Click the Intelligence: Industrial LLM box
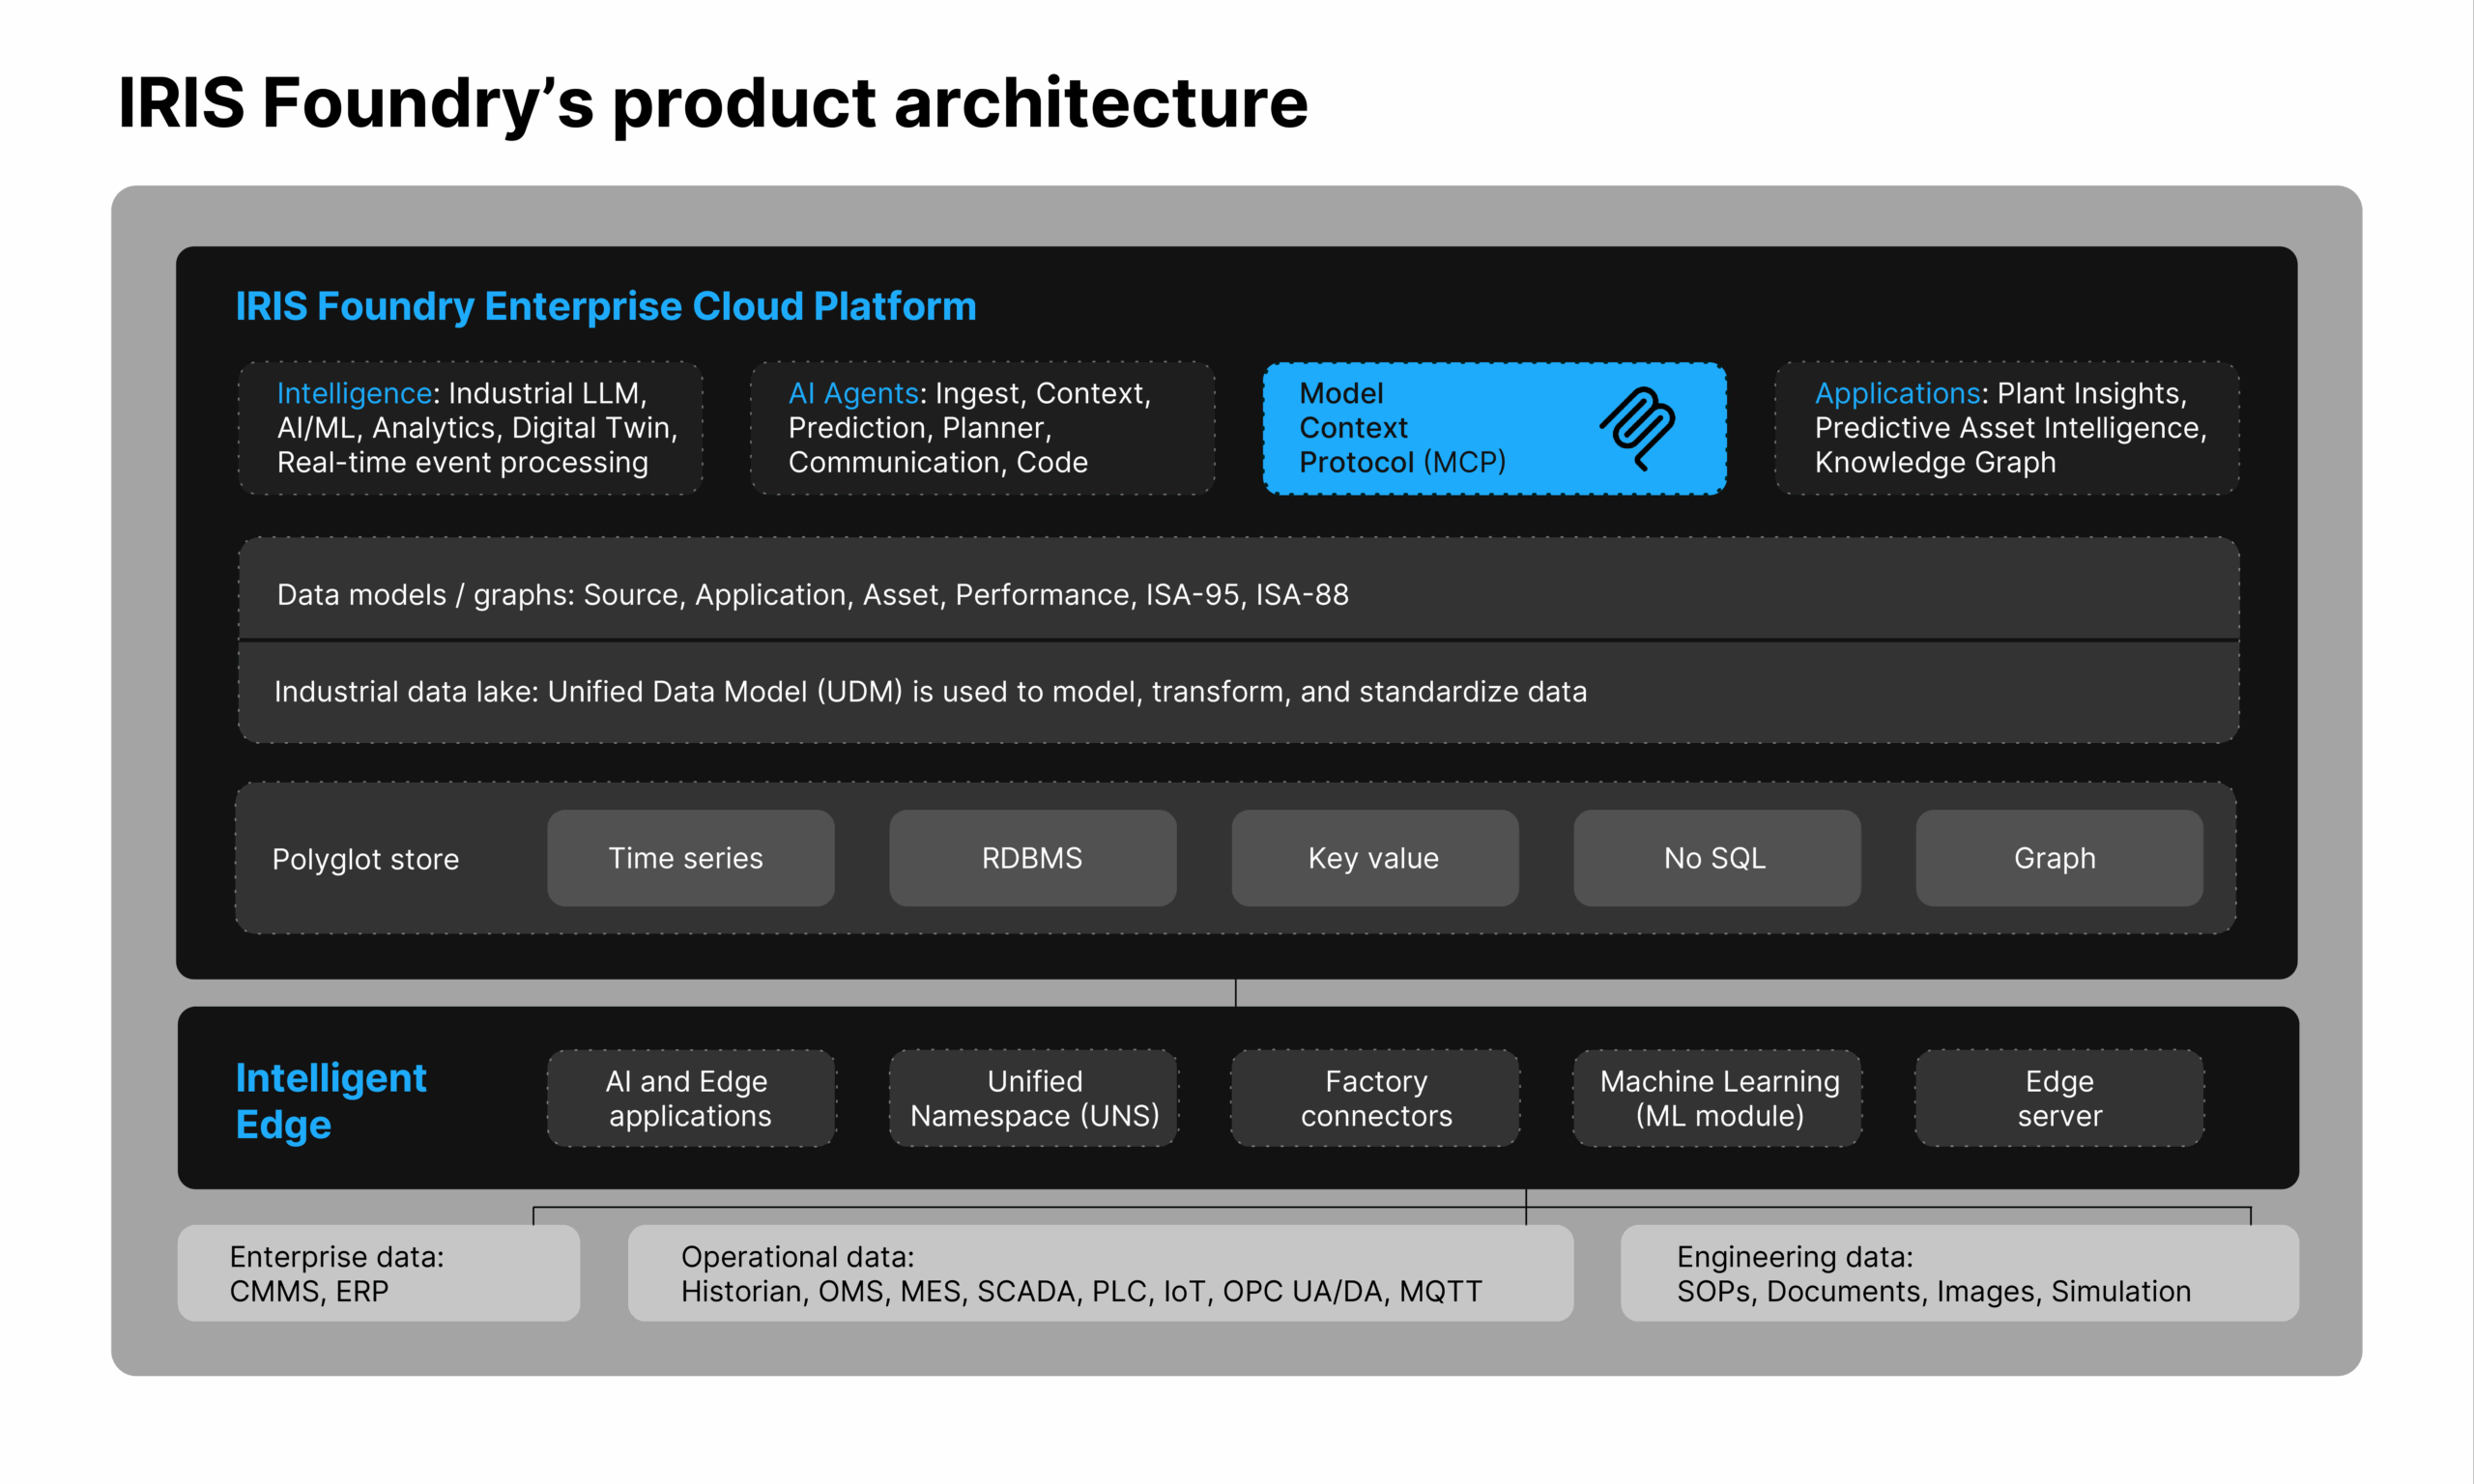Screen dimensions: 2474x1484 470,428
